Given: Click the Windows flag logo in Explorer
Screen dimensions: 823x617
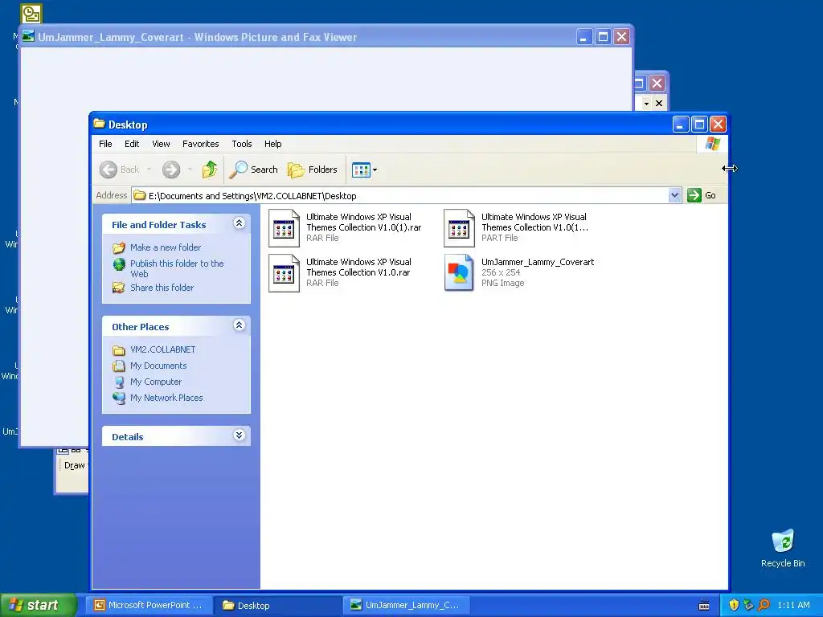Looking at the screenshot, I should tap(712, 143).
